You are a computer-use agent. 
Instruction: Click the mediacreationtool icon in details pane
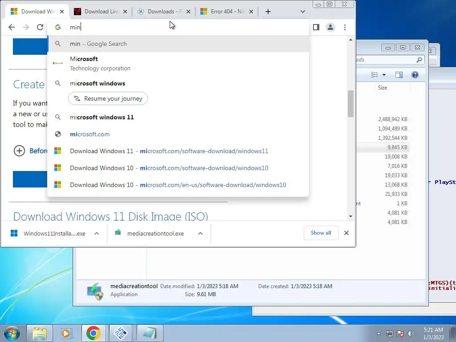point(95,291)
